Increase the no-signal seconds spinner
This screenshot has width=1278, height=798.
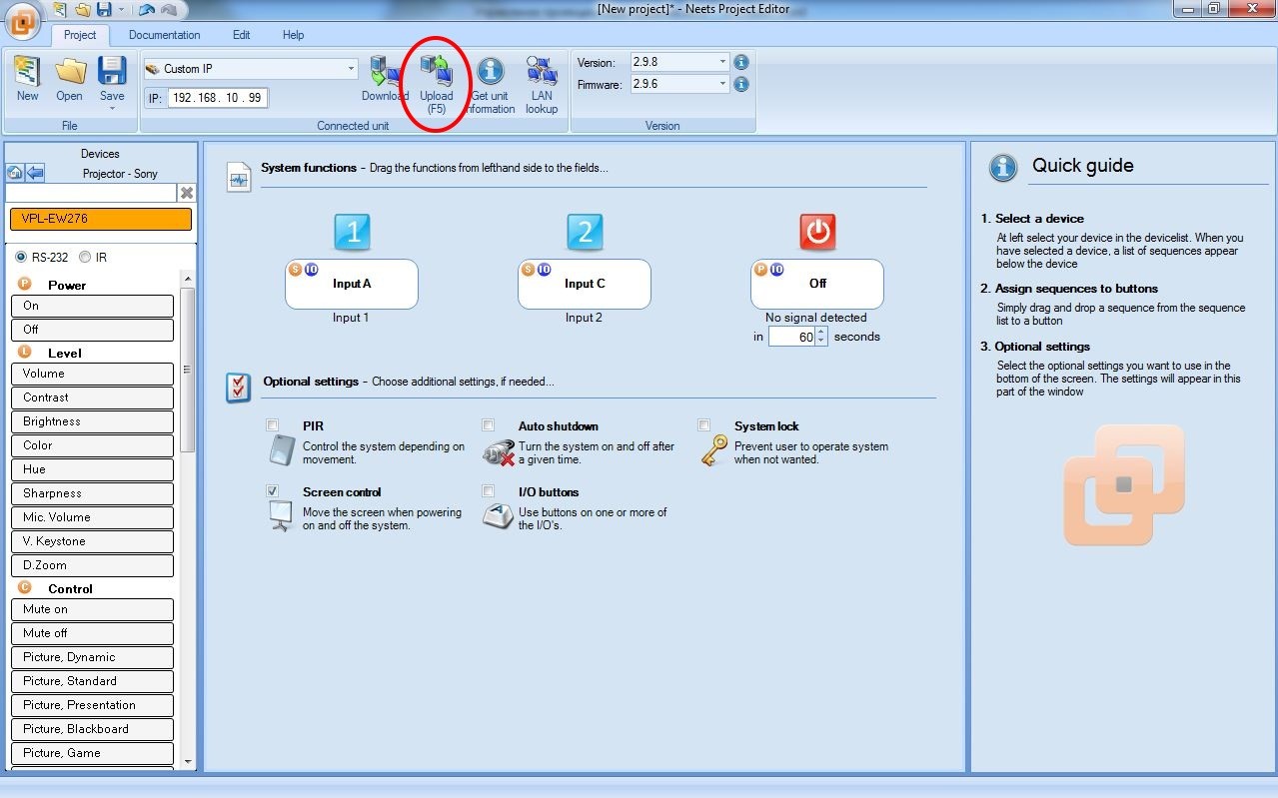[821, 333]
